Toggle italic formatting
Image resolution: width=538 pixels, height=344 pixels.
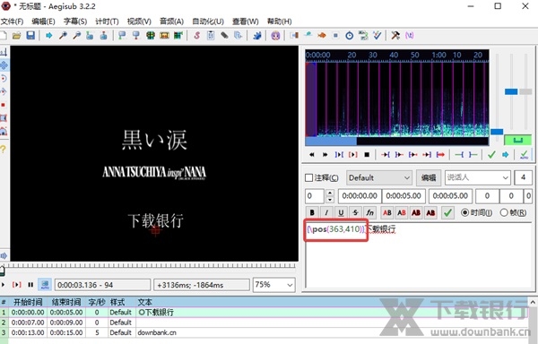326,213
